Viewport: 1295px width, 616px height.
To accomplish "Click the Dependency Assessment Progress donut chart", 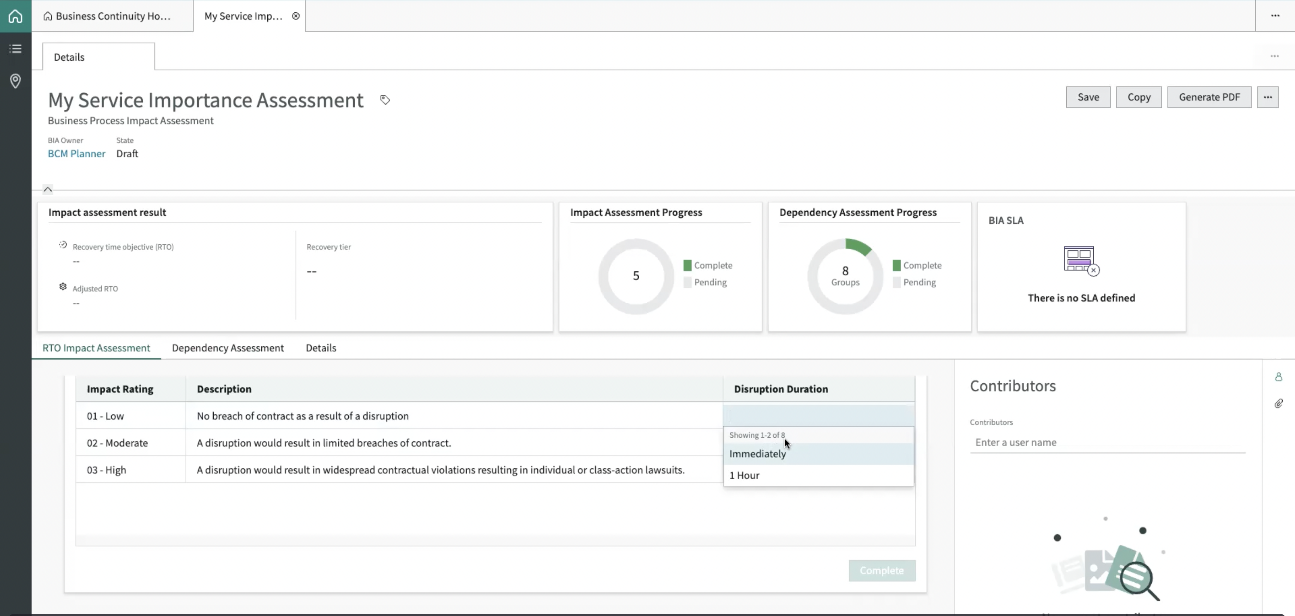I will click(845, 277).
